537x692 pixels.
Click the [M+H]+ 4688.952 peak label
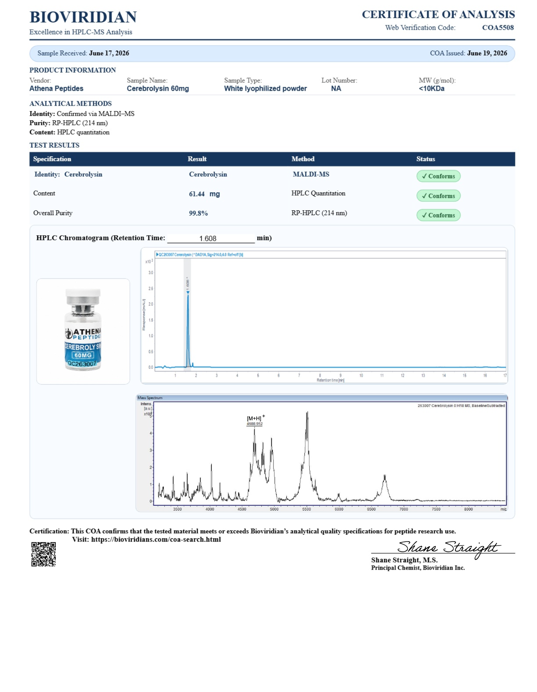pos(255,421)
